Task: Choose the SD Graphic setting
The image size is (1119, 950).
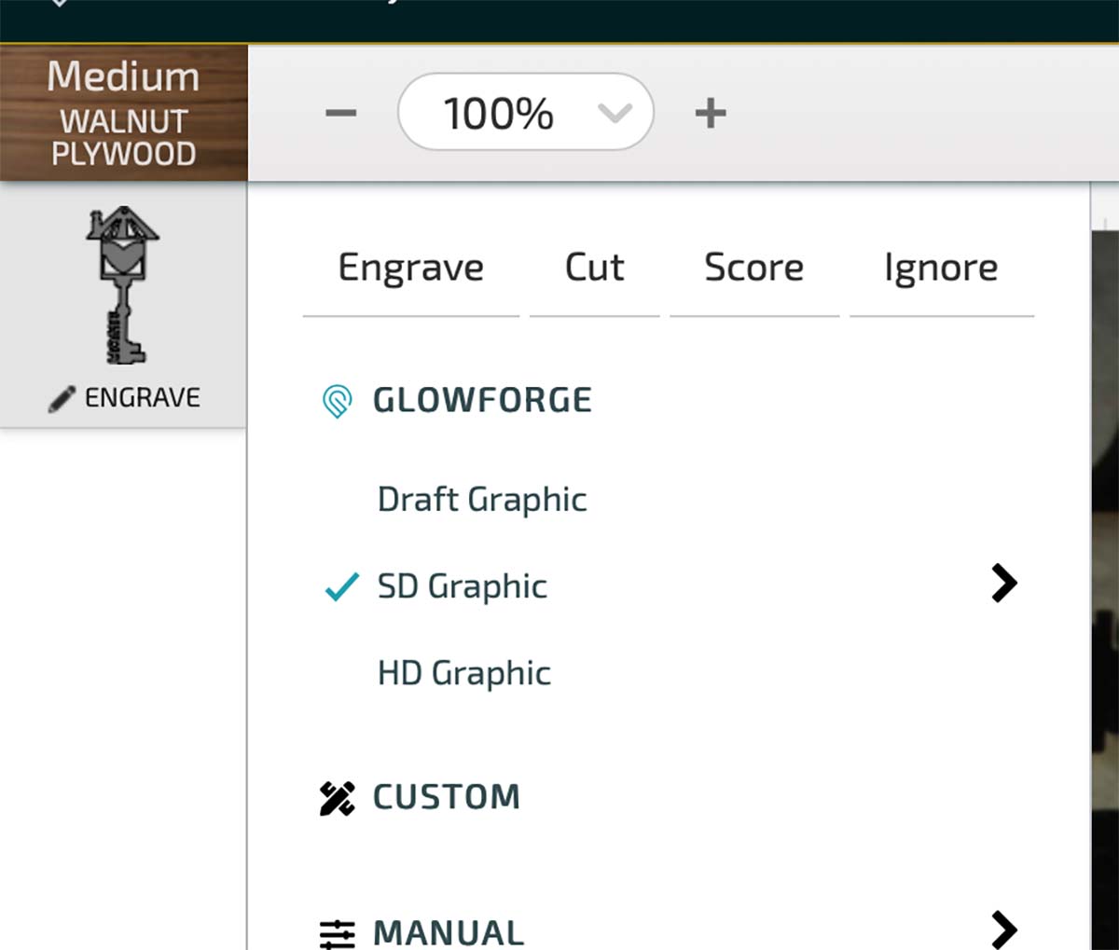Action: 462,586
